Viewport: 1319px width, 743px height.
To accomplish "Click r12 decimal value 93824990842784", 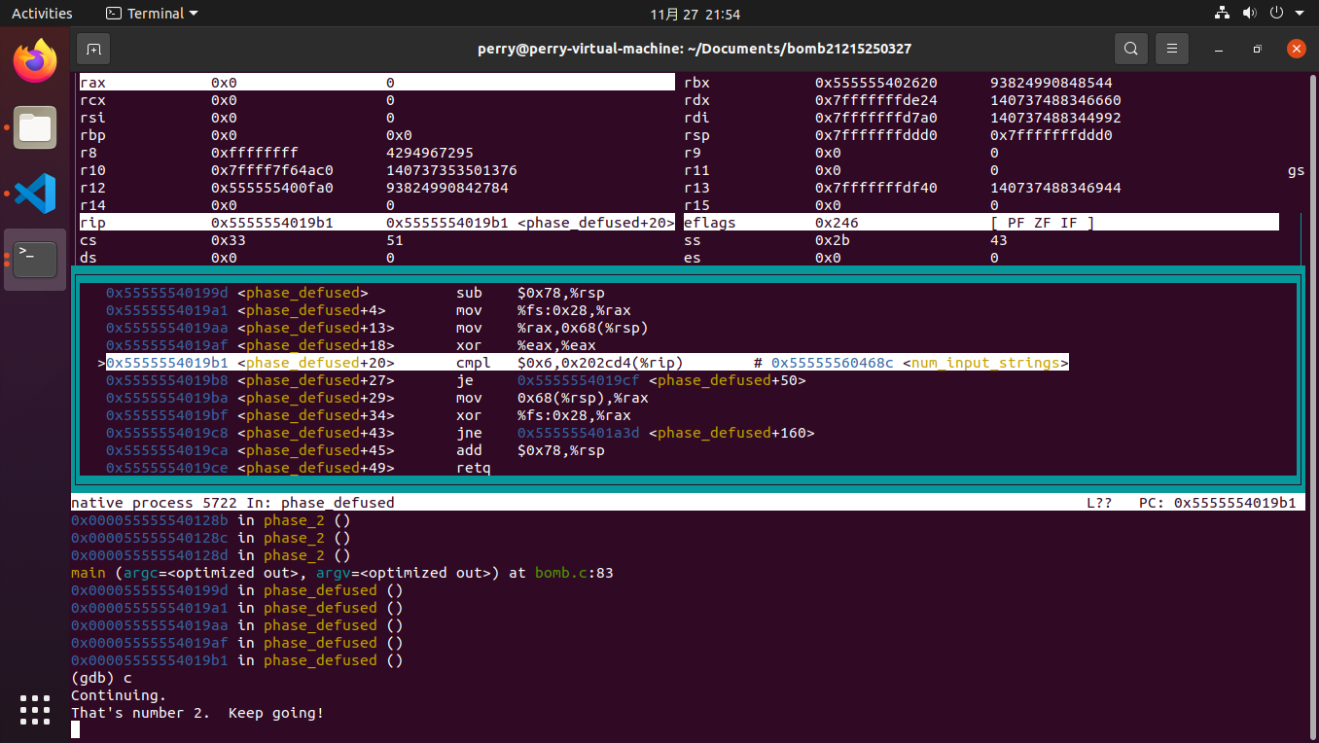I will pos(447,188).
